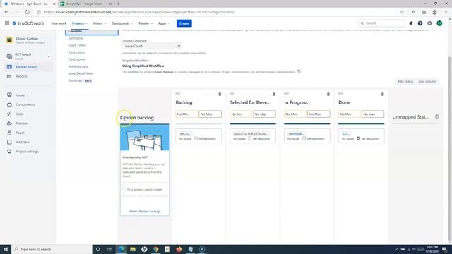Select the Roadmap BETA tab
The image size is (452, 254).
point(80,80)
